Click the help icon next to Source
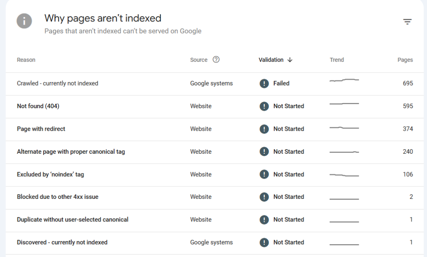Screen dimensions: 427x257 (216, 59)
